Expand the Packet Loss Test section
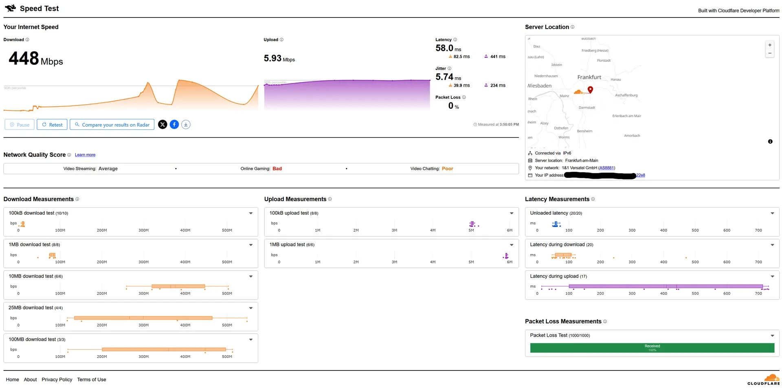782x390 pixels. coord(772,336)
